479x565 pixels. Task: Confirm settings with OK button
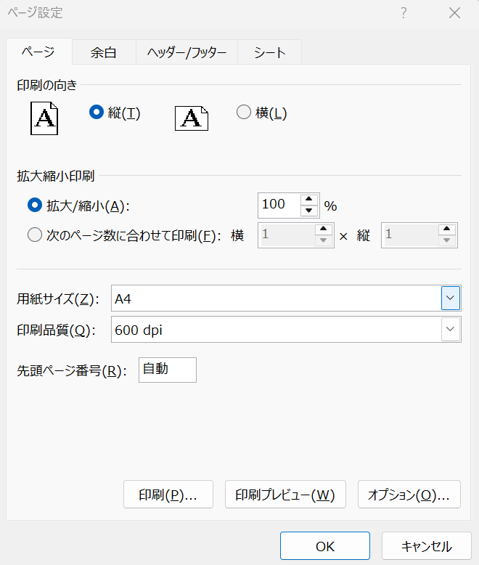[324, 546]
